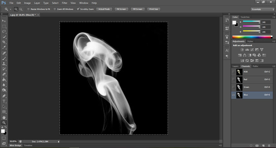Swap foreground and background colors
The width and height of the screenshot is (276, 148).
6,127
